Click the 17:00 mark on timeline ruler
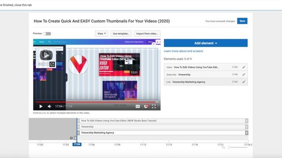 (40, 144)
